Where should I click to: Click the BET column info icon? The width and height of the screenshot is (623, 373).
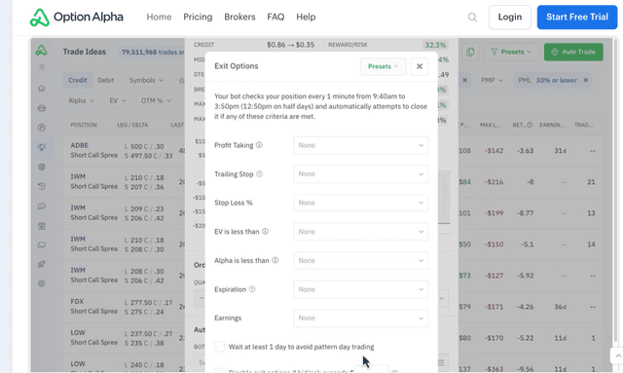click(x=530, y=125)
